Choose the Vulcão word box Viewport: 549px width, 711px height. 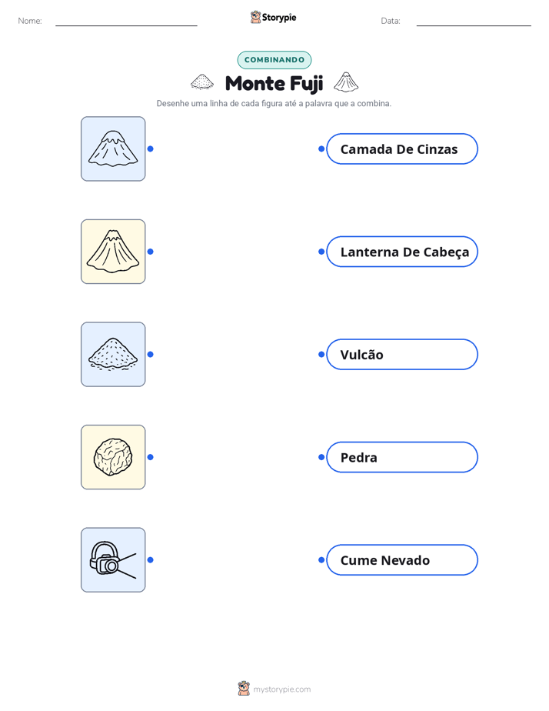pyautogui.click(x=402, y=354)
